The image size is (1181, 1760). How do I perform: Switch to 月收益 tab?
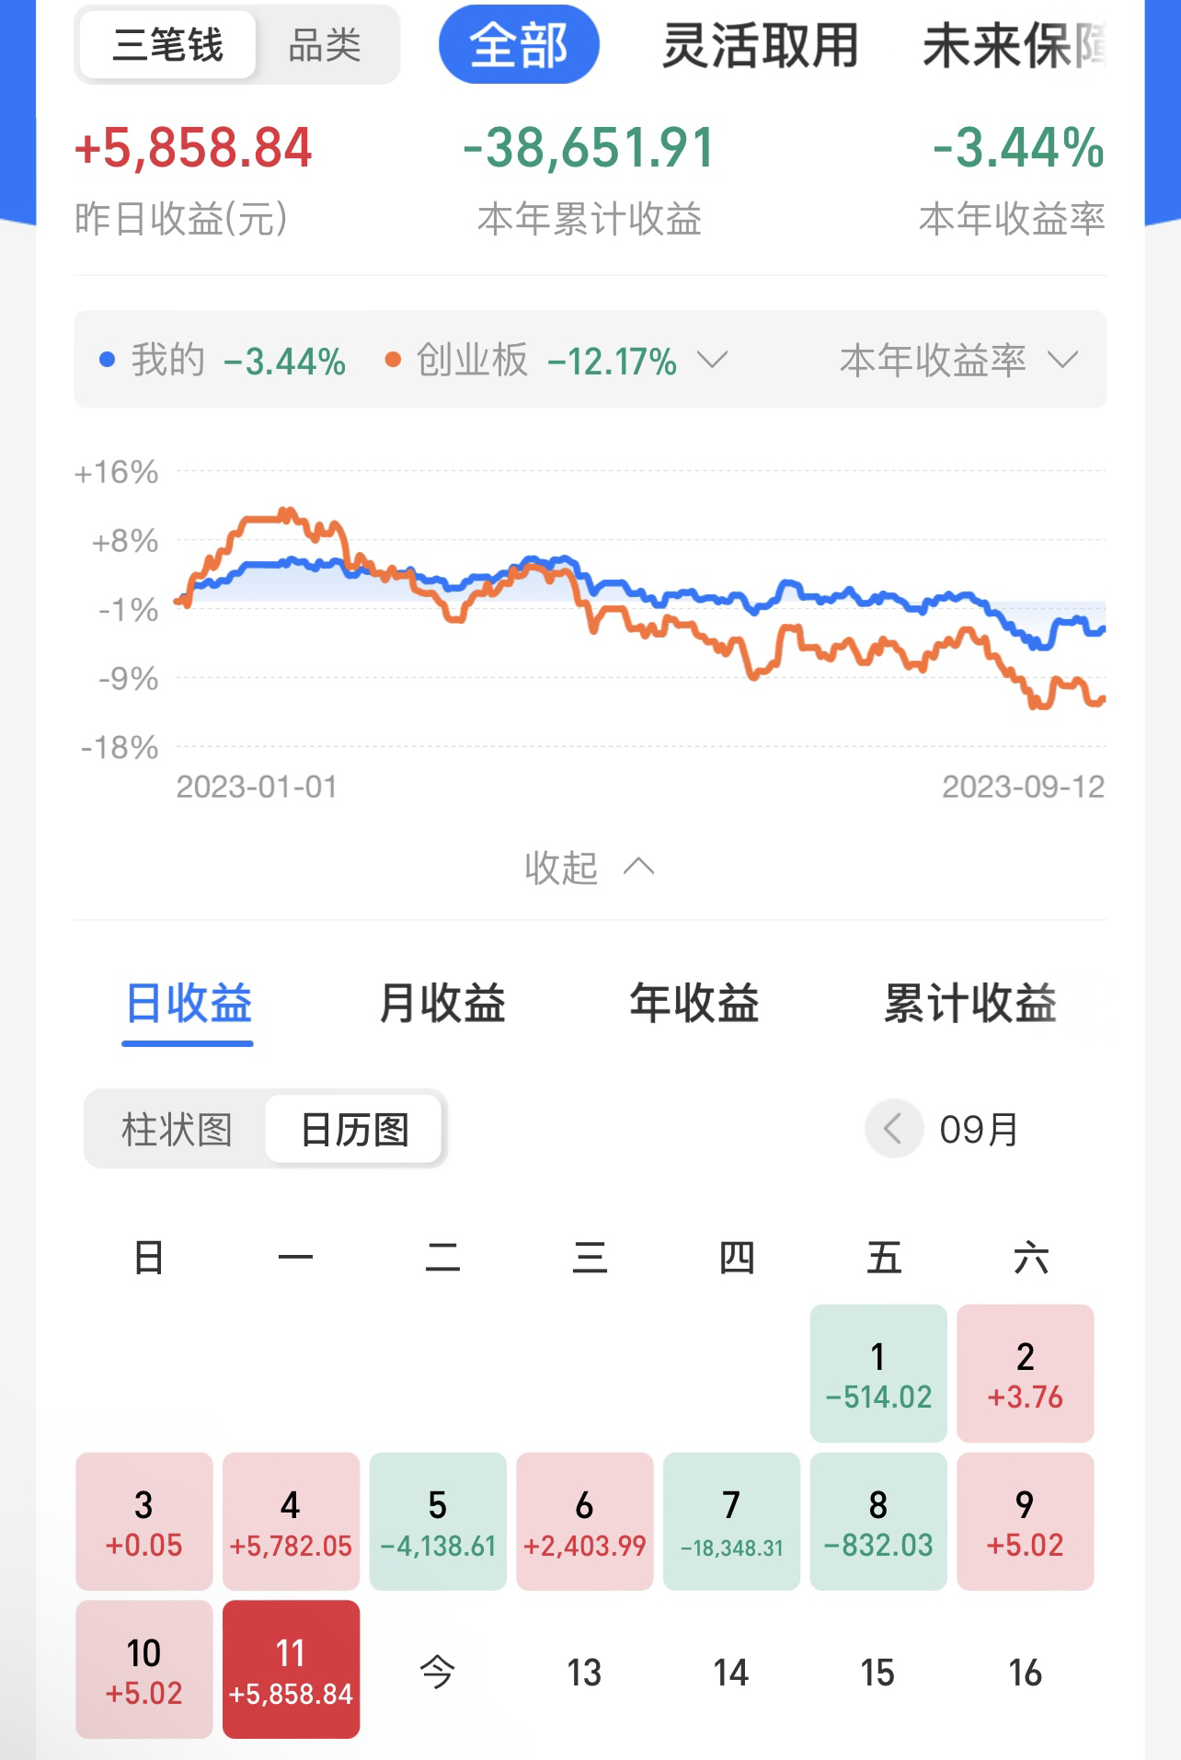click(x=442, y=1003)
